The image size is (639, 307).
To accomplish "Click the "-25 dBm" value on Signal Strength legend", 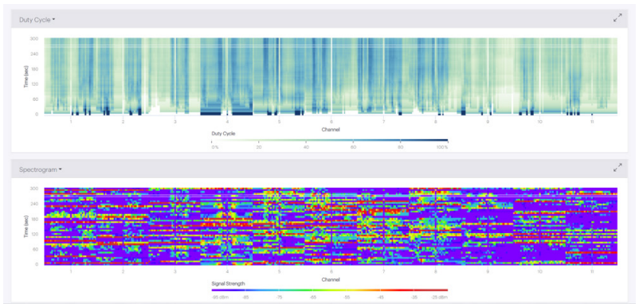I will tap(440, 297).
